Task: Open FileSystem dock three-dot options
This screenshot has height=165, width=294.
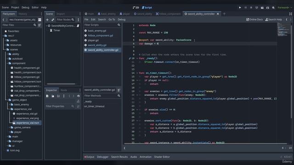Action: click(41, 14)
